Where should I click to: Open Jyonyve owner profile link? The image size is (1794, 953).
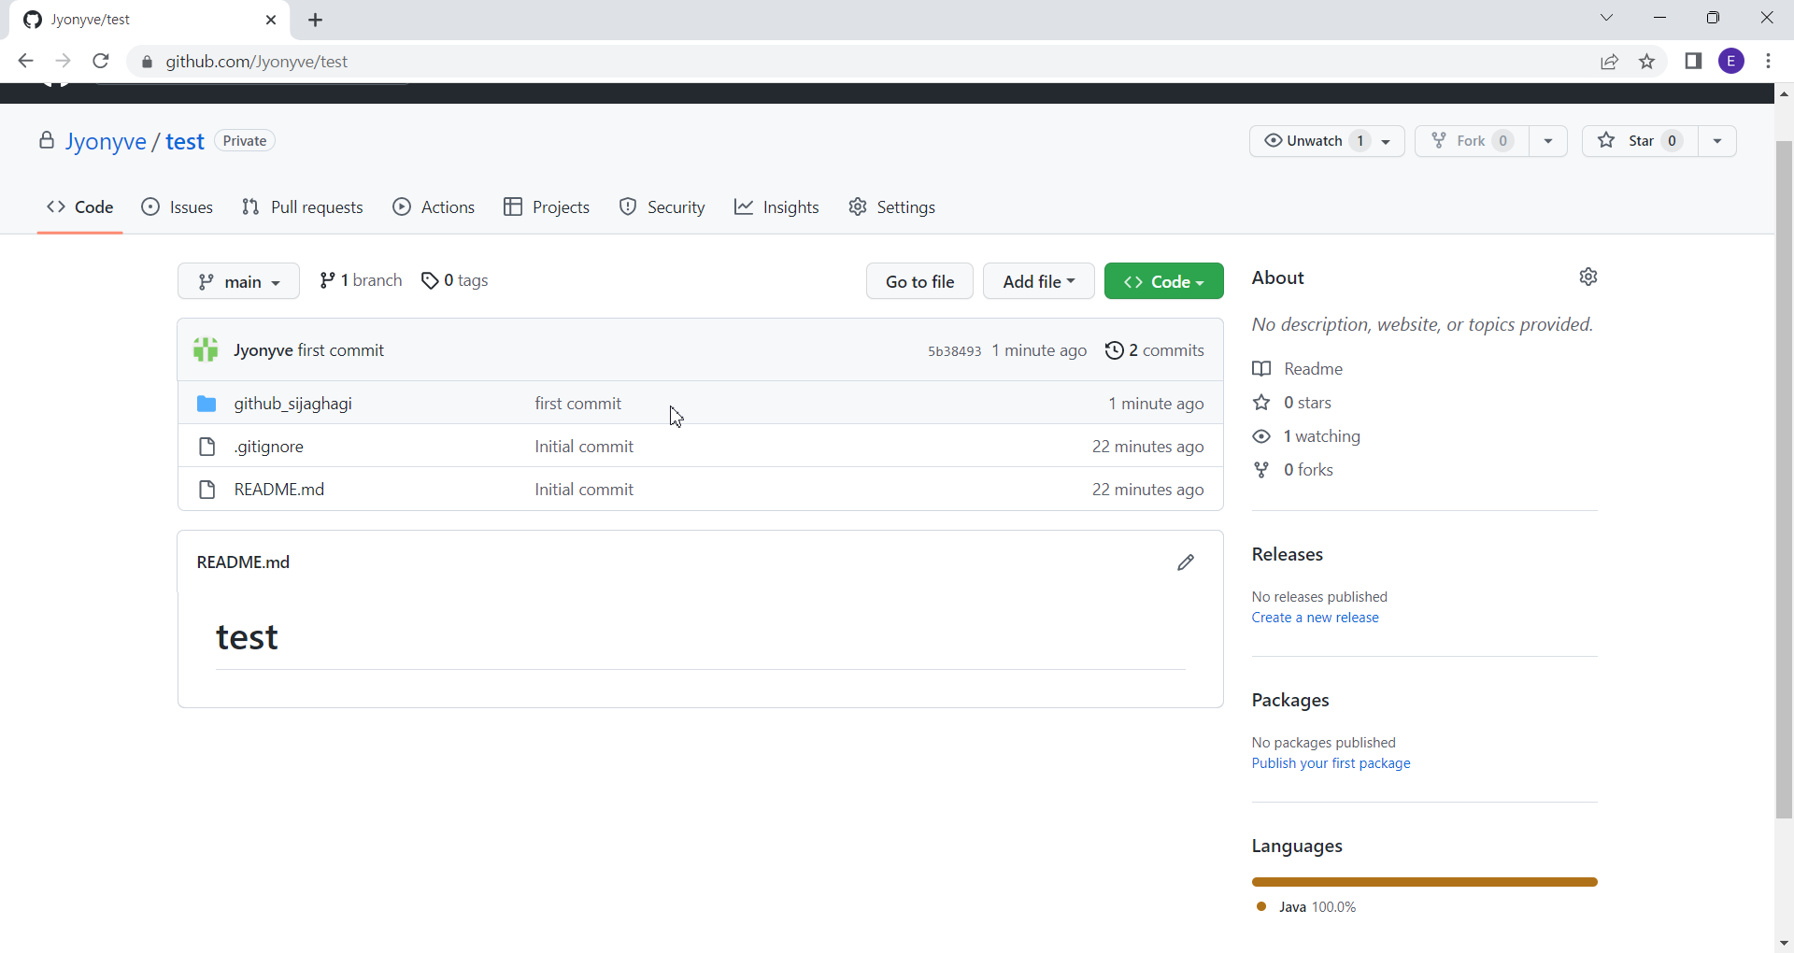pyautogui.click(x=106, y=142)
